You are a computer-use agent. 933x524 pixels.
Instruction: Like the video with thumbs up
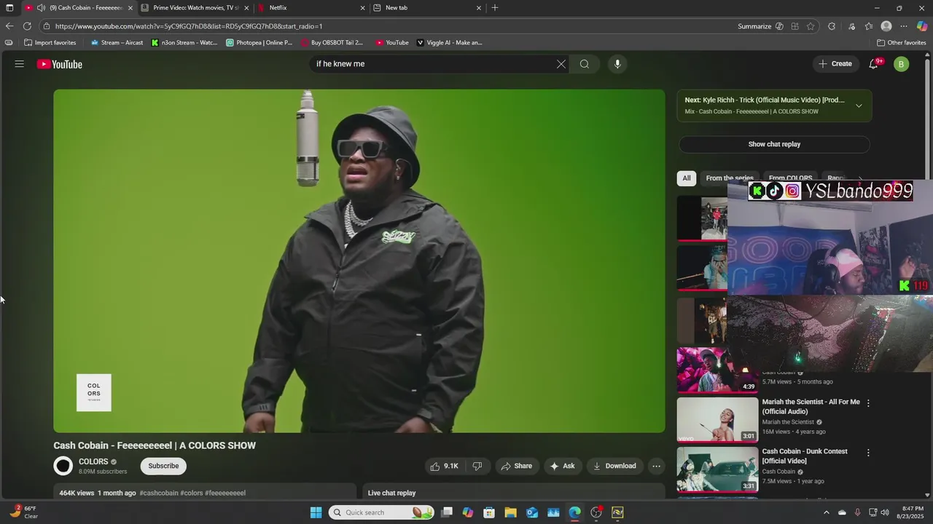click(444, 466)
